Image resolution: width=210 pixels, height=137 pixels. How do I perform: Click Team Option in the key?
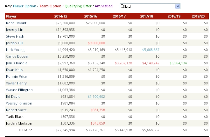click(x=50, y=6)
